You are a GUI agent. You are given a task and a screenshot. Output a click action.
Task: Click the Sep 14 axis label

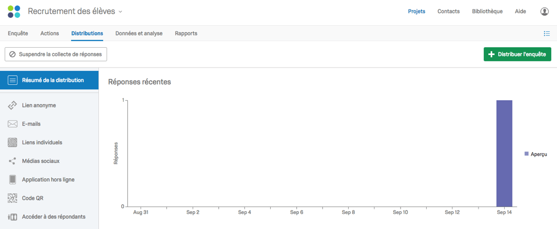click(505, 212)
